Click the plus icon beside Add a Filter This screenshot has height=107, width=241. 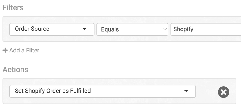pos(5,50)
